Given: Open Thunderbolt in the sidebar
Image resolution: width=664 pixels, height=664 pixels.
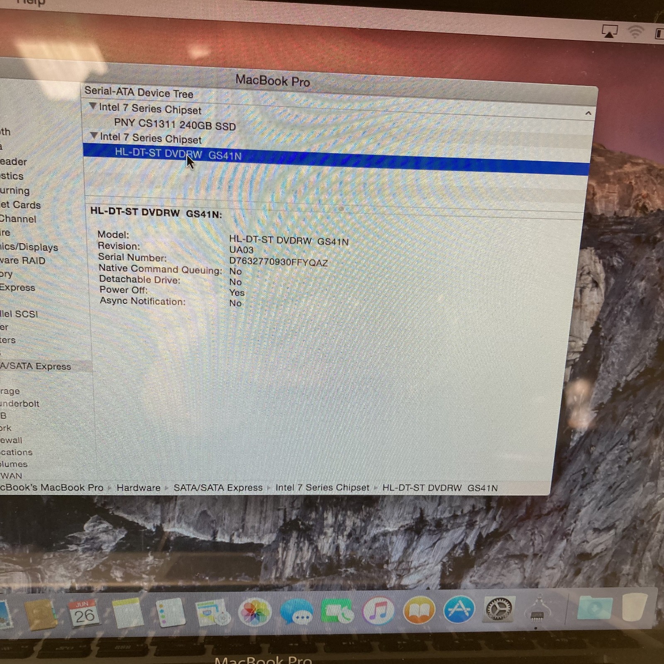Looking at the screenshot, I should 20,403.
